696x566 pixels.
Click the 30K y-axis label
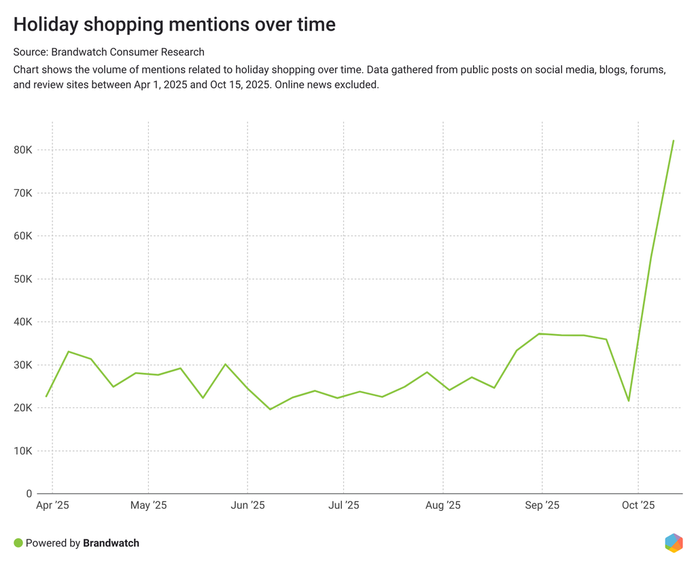pos(22,365)
